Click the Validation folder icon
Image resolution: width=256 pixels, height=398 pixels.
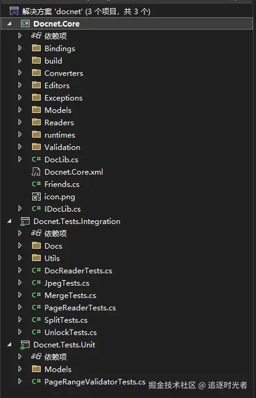tap(36, 147)
